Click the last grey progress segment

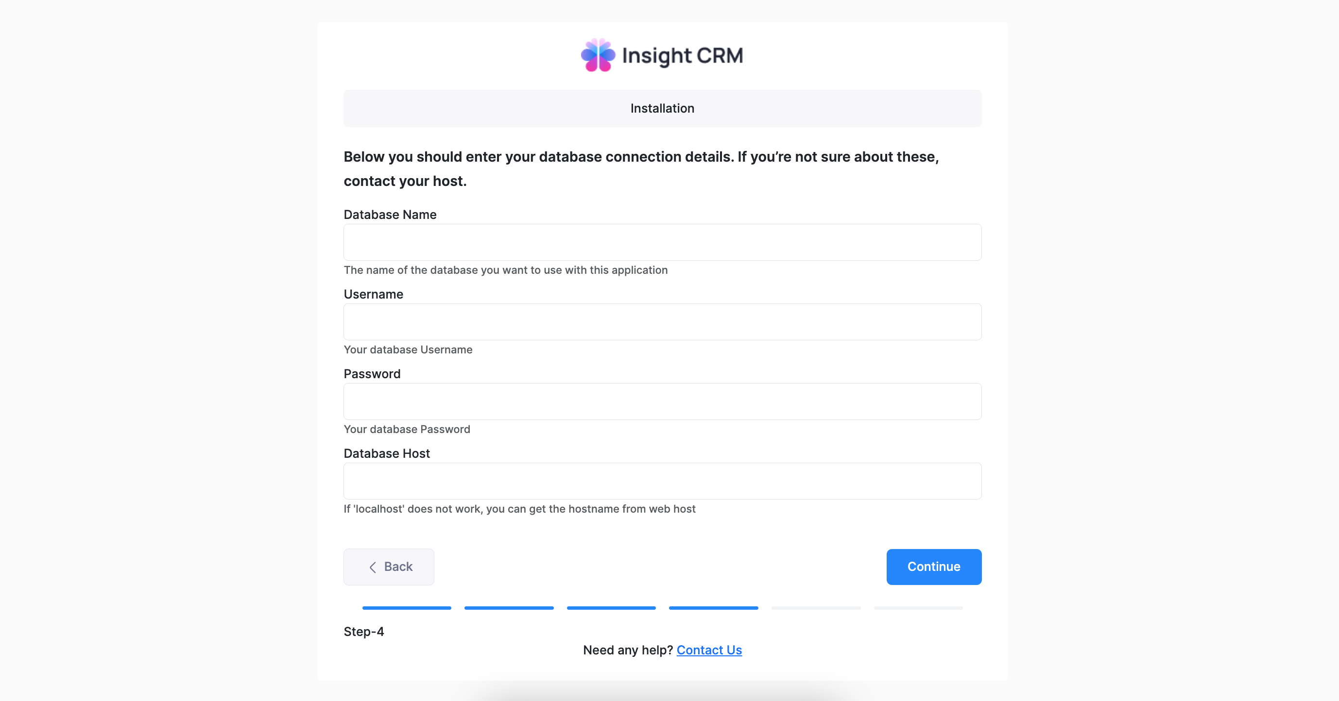click(x=918, y=607)
